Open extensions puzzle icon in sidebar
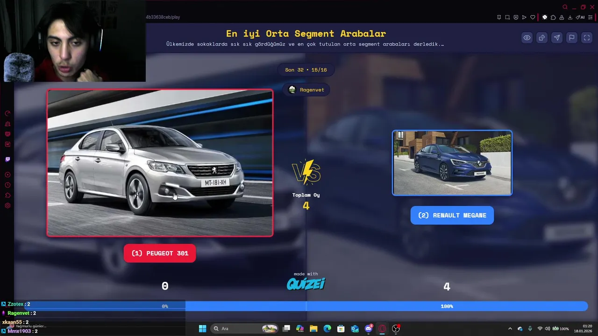598x336 pixels. pyautogui.click(x=7, y=196)
